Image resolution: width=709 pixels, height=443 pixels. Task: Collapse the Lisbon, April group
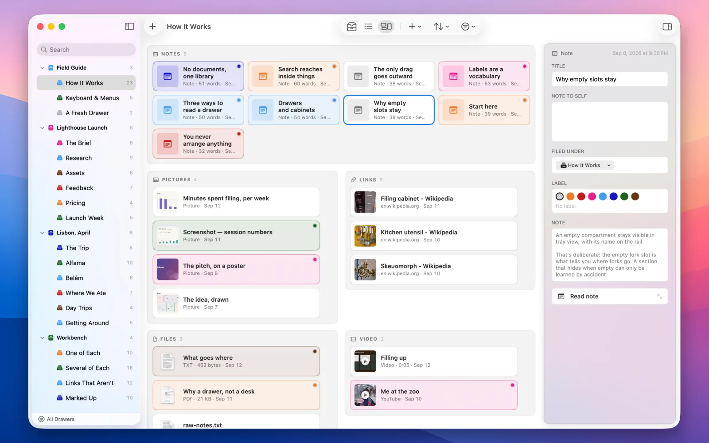point(42,233)
